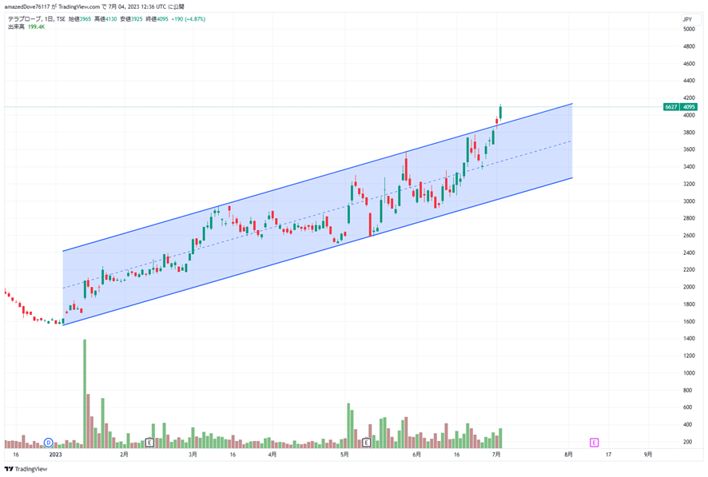Image resolution: width=708 pixels, height=477 pixels.
Task: Click the TSE exchange label
Action: tap(61, 19)
